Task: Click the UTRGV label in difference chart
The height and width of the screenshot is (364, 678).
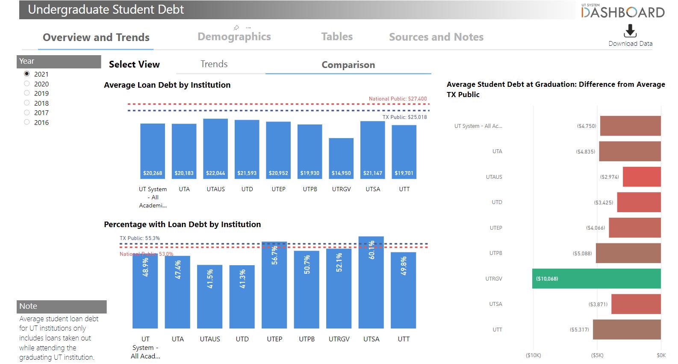Action: coord(494,279)
